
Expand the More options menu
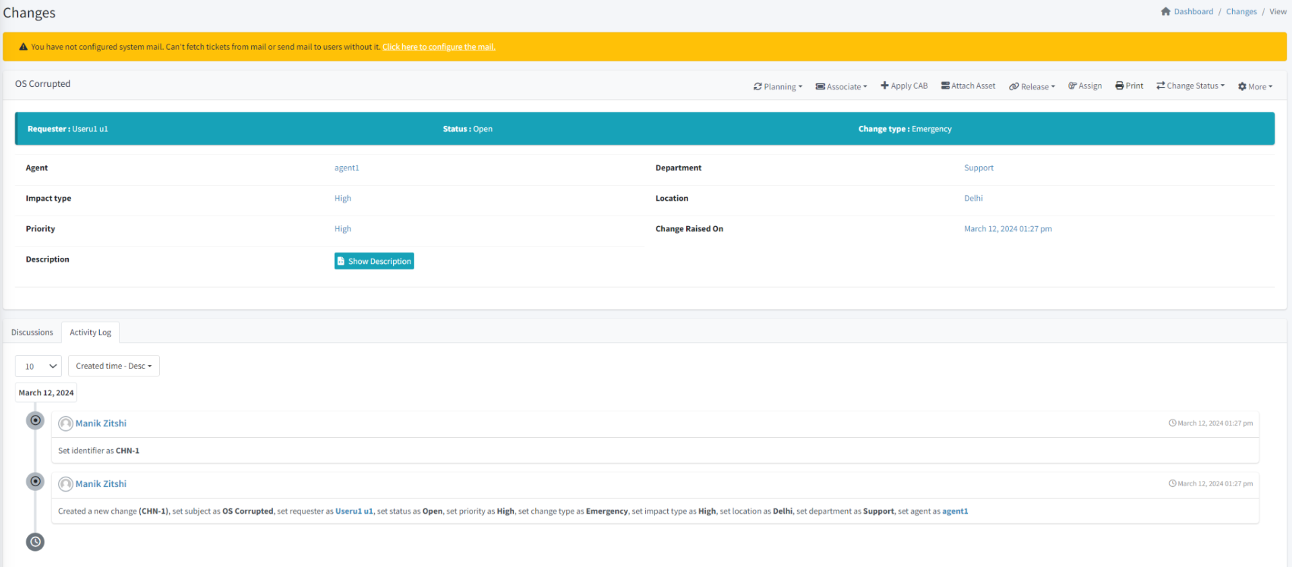[x=1255, y=86]
